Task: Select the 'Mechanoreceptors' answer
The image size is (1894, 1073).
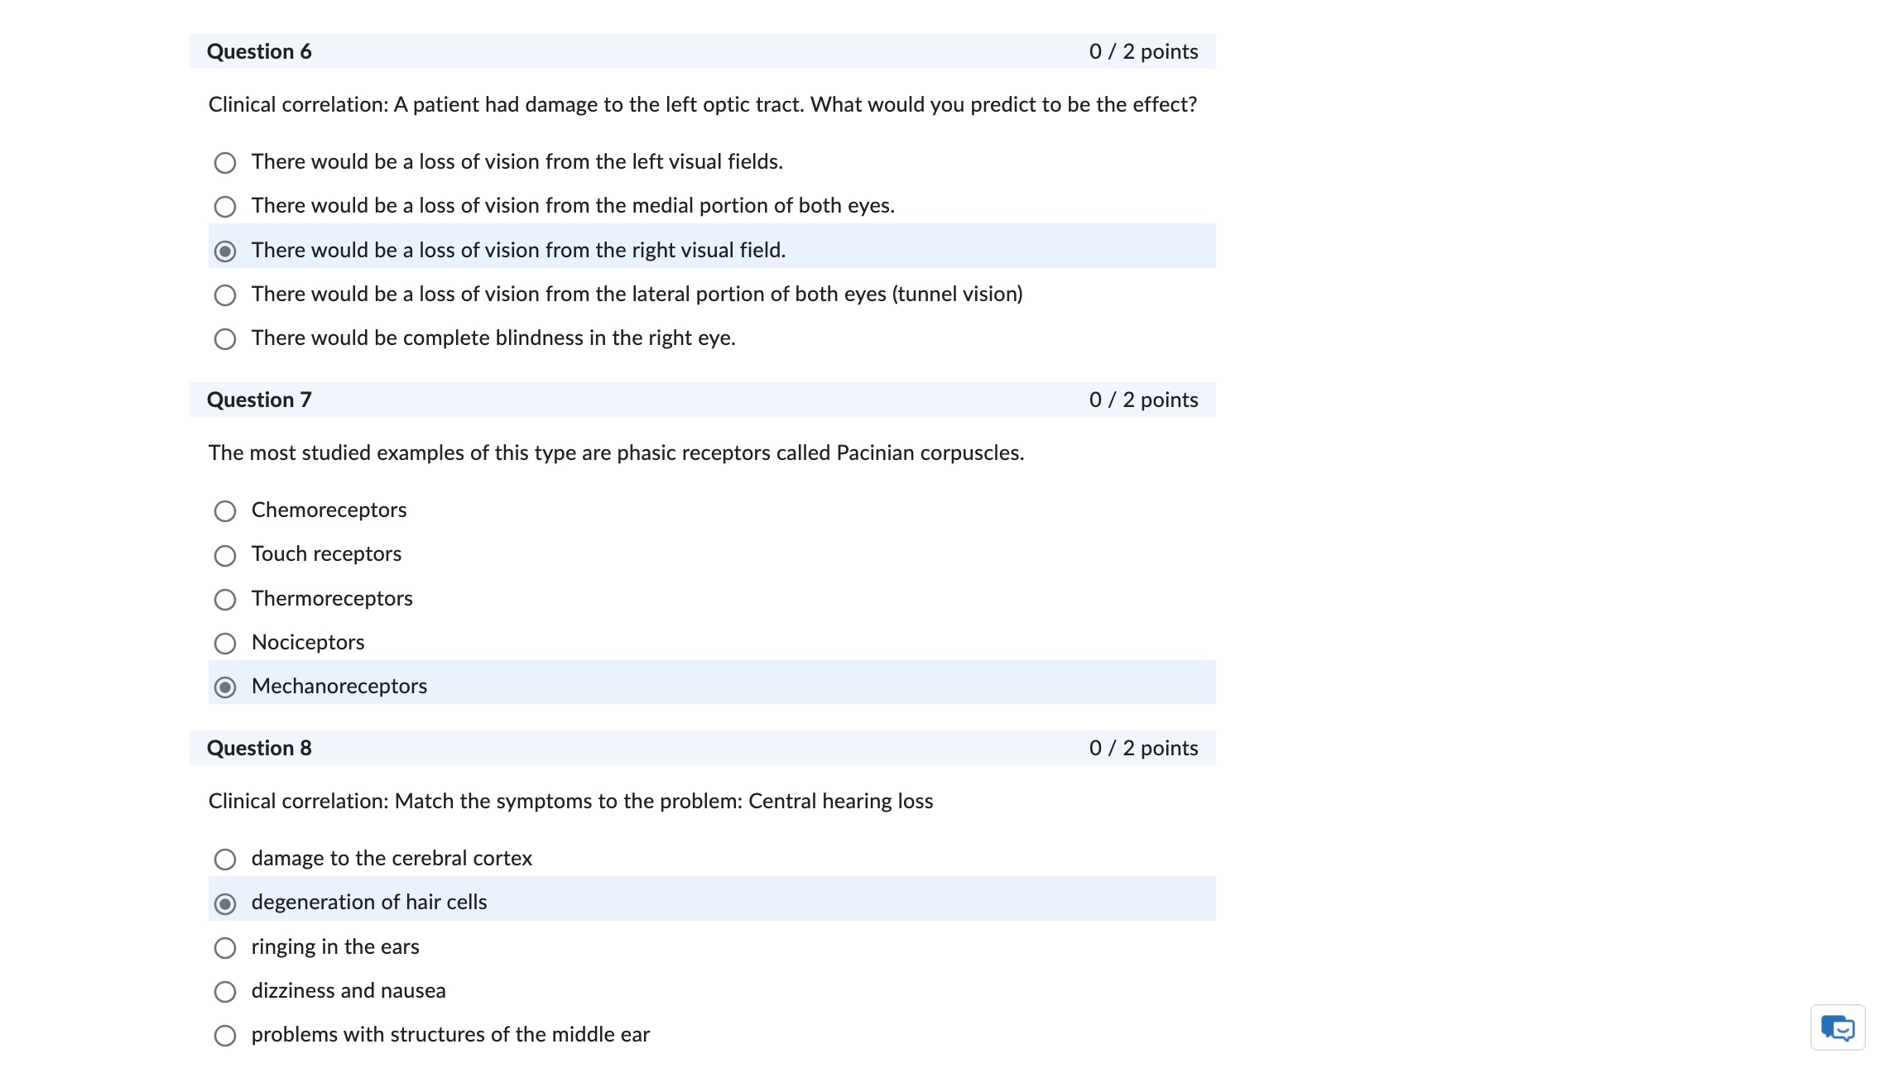Action: [x=224, y=687]
